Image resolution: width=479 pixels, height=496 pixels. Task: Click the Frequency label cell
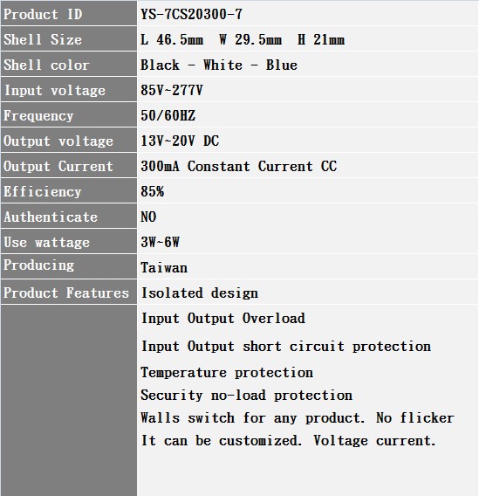[x=69, y=114]
